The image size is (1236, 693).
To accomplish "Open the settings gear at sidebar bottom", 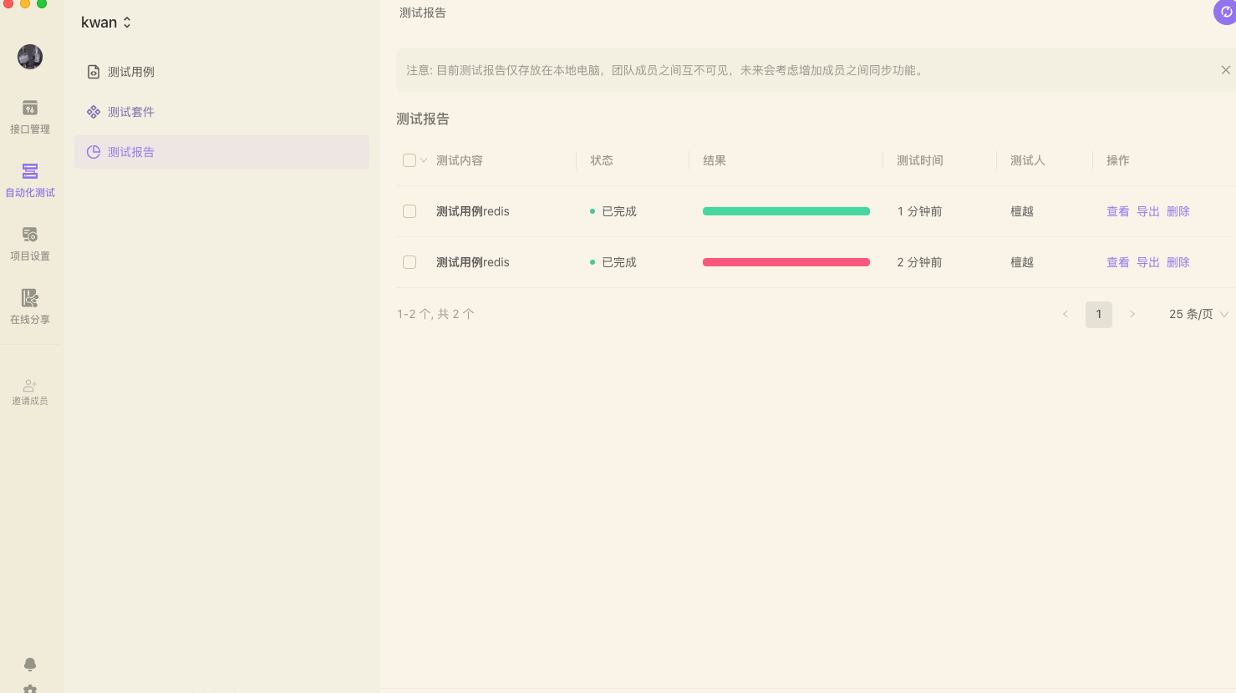I will 30,689.
